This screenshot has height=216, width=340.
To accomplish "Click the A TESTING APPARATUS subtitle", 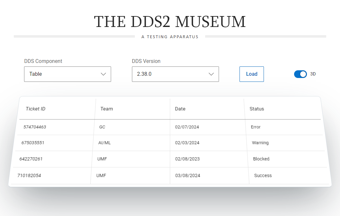I will click(x=170, y=37).
